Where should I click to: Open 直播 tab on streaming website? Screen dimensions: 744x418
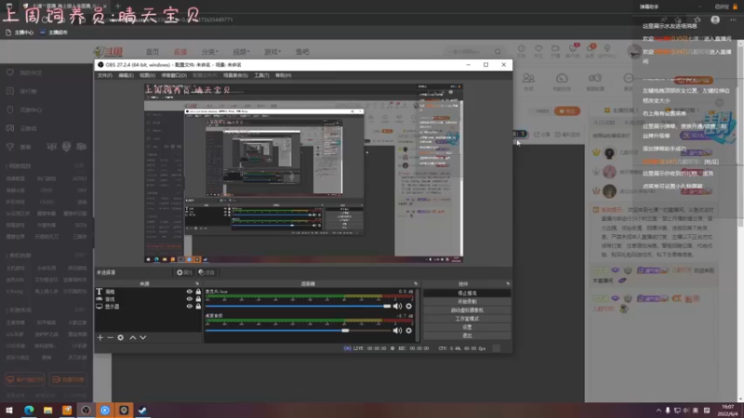180,52
